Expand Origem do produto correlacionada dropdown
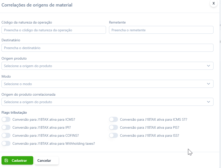 click(x=107, y=102)
